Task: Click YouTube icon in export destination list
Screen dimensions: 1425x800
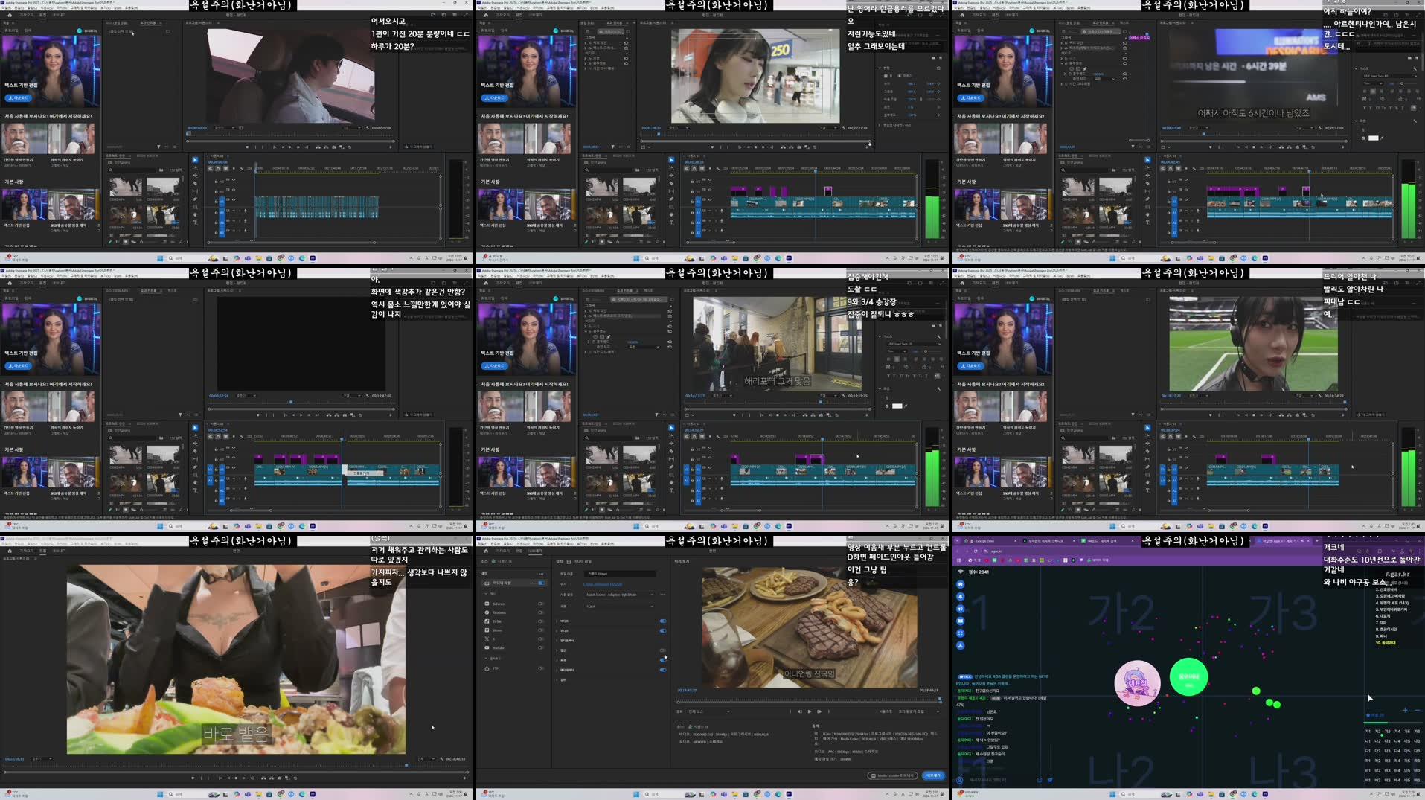Action: (487, 647)
